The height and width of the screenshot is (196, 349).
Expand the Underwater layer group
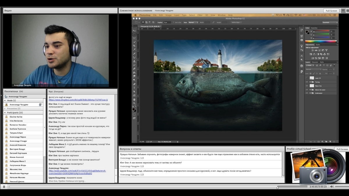[x=310, y=93]
